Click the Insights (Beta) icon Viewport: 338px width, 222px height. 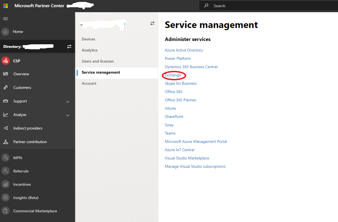click(5, 197)
